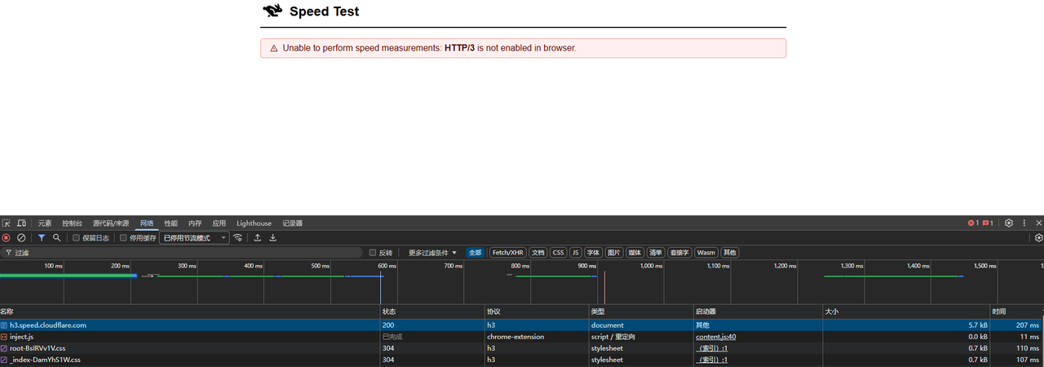Toggle the device toolbar icon

tap(21, 223)
